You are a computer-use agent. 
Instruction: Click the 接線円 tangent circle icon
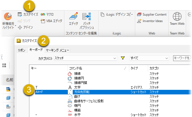point(70,78)
